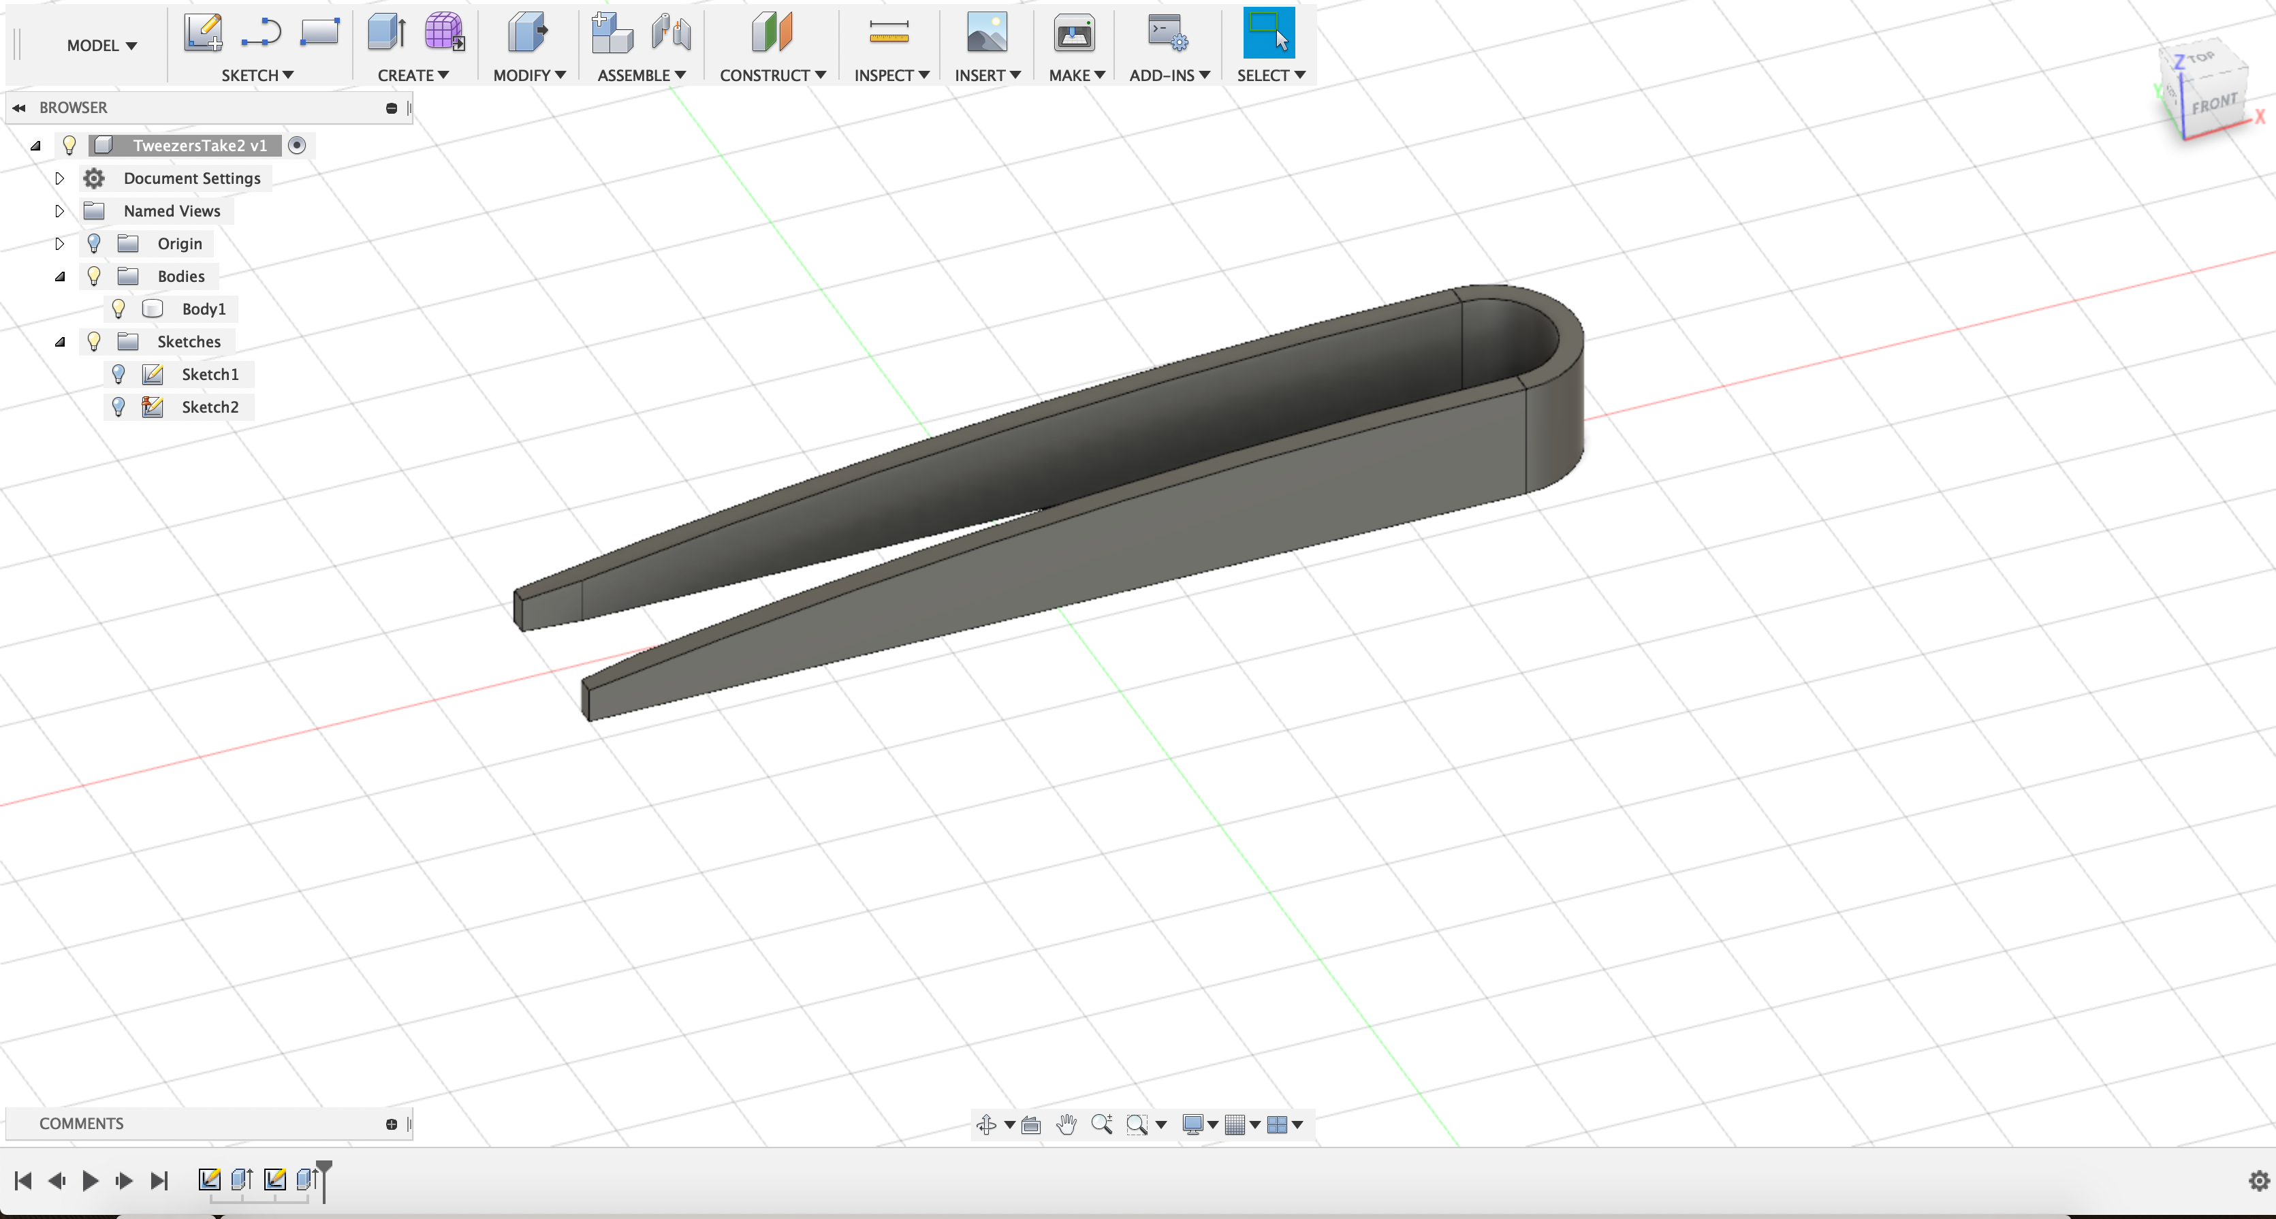The height and width of the screenshot is (1219, 2276).
Task: Click the Press Pull modify icon
Action: click(528, 33)
